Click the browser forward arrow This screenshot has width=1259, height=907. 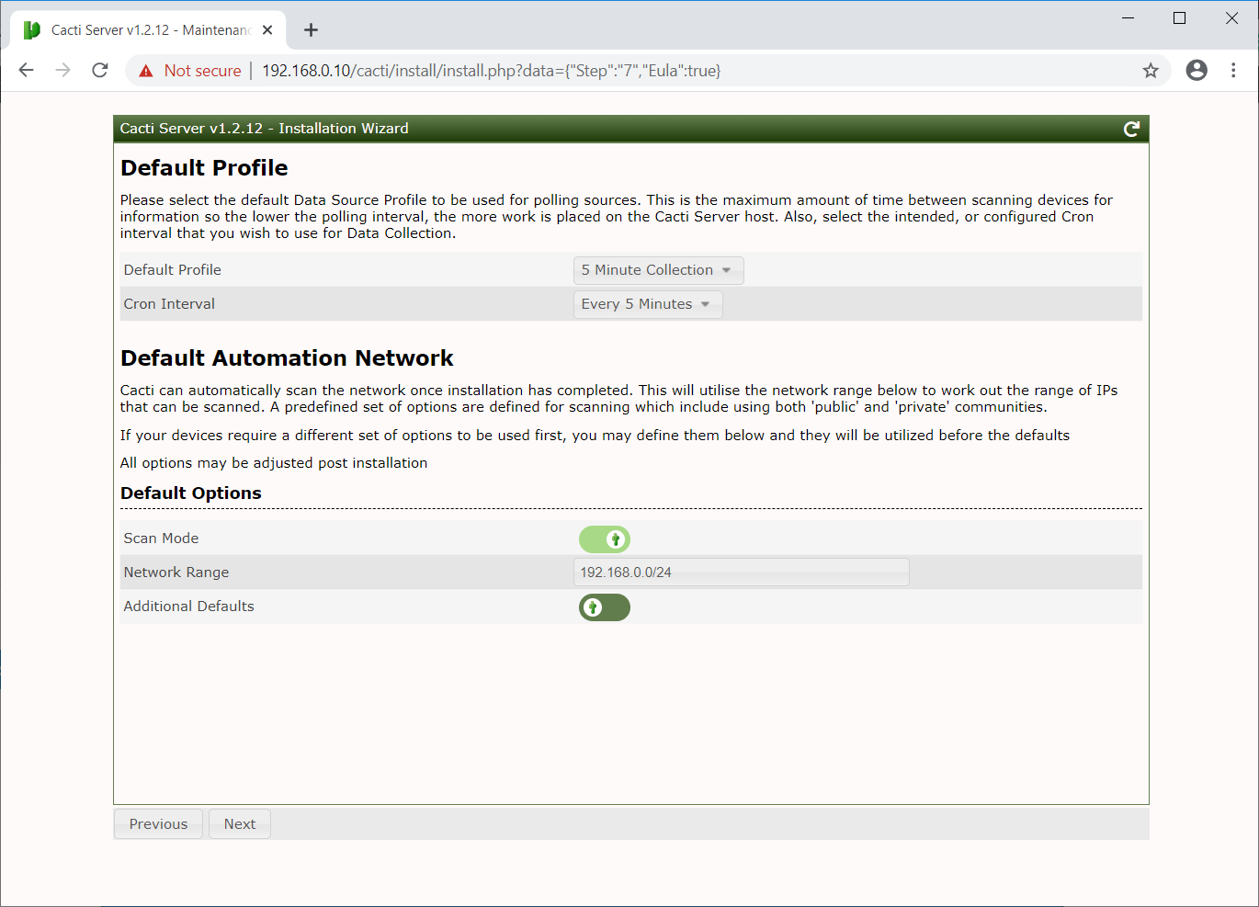[x=62, y=70]
